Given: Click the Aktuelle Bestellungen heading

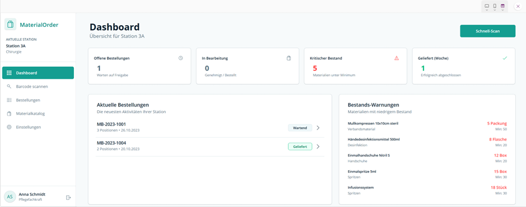Looking at the screenshot, I should (x=123, y=105).
